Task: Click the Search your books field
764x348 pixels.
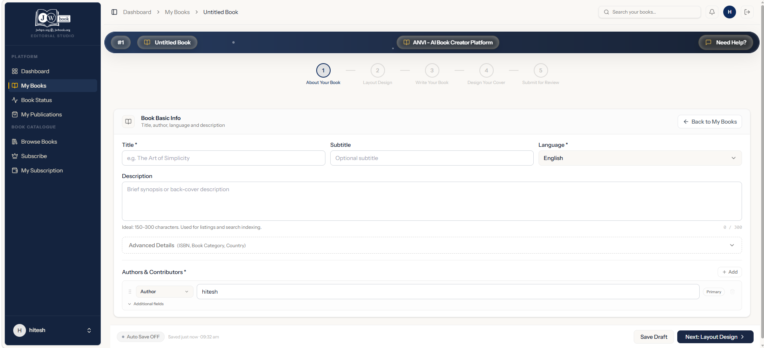Action: pyautogui.click(x=650, y=12)
